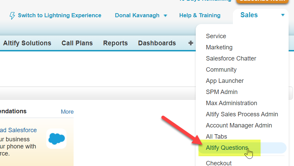Collapse the Sales app menu arrow

point(283,15)
